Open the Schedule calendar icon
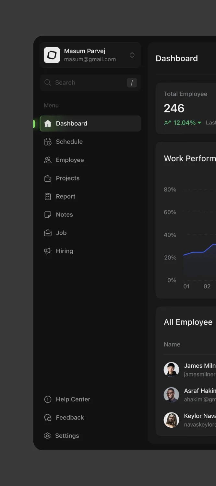216x486 pixels. [x=48, y=142]
